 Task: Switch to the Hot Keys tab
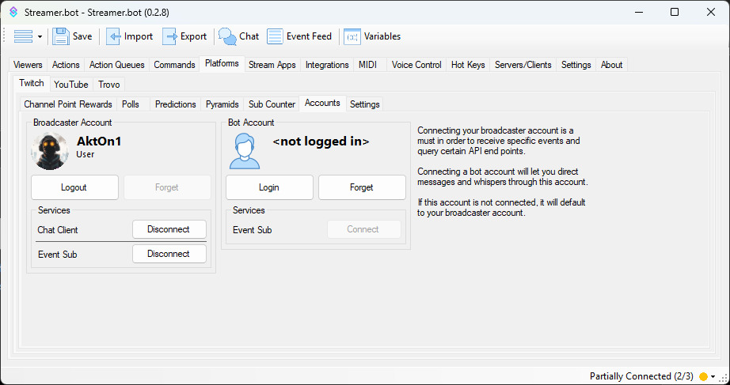click(x=468, y=65)
